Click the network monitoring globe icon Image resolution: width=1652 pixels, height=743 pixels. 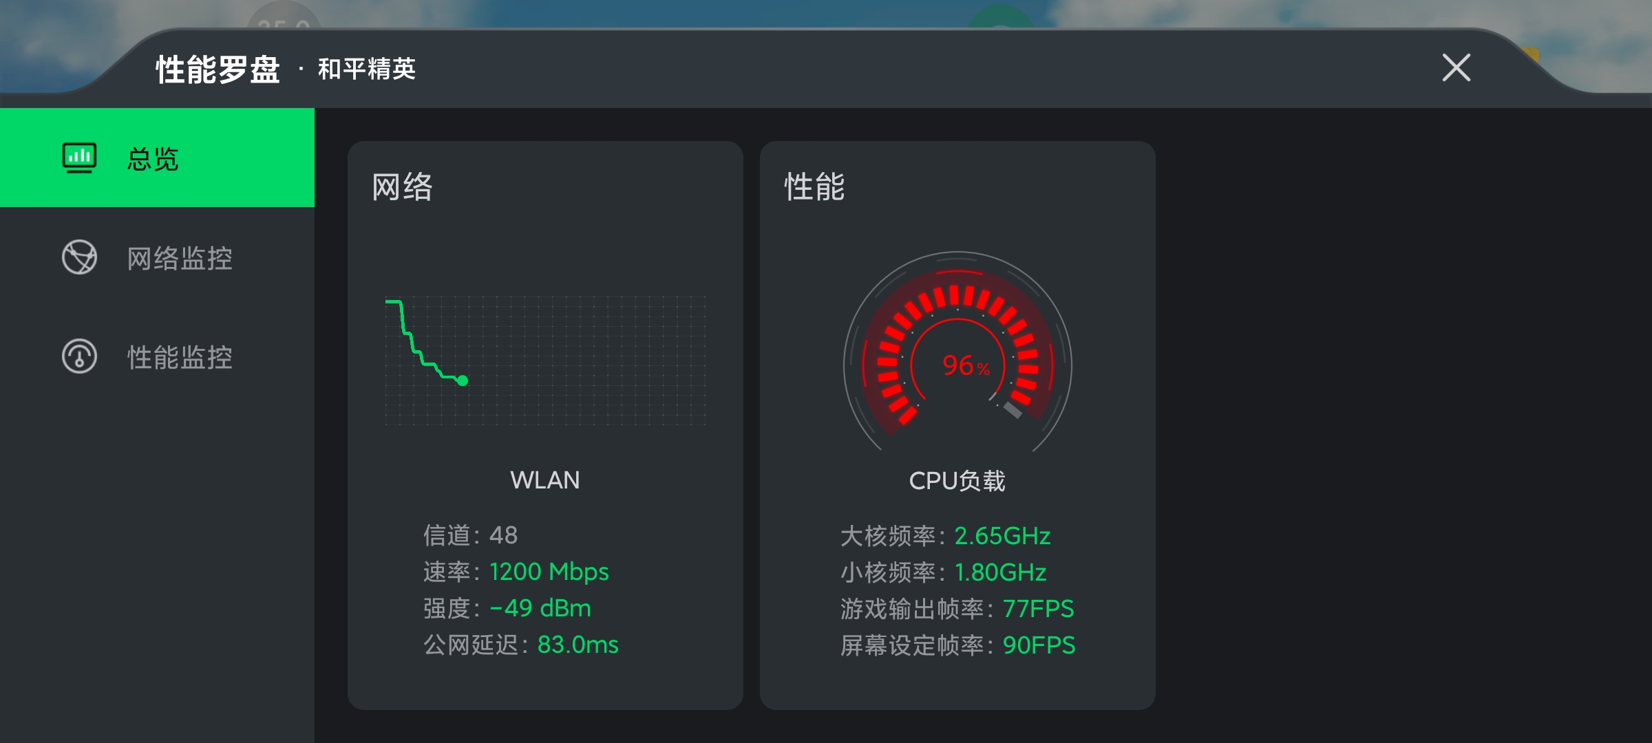pos(79,257)
